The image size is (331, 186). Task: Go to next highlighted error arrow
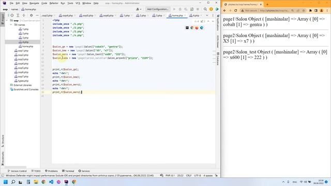tap(213, 21)
